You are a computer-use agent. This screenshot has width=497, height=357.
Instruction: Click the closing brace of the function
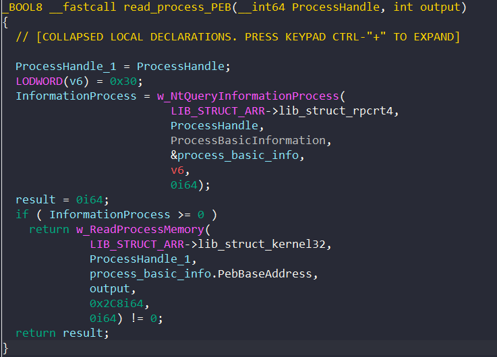(x=5, y=348)
